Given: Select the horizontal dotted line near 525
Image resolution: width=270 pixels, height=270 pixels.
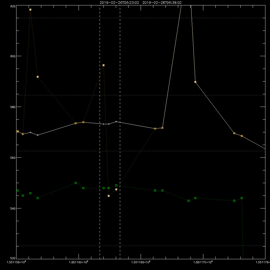Looking at the screenshot, I should [x=141, y=246].
